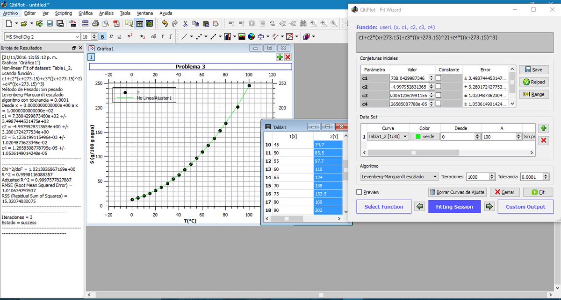Mark parameter c2 as constant

click(439, 87)
